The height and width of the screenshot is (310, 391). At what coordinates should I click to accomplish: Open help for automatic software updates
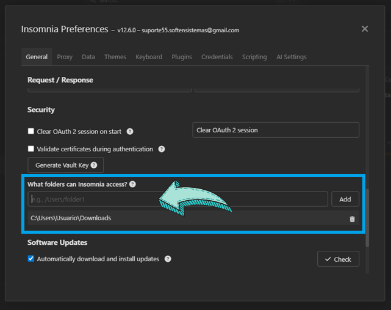pyautogui.click(x=168, y=259)
